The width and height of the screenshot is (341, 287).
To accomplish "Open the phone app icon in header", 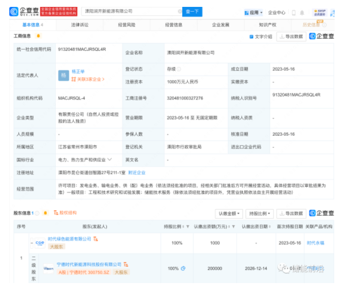I will click(294, 13).
